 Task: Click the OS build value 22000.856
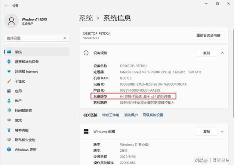click(128, 163)
